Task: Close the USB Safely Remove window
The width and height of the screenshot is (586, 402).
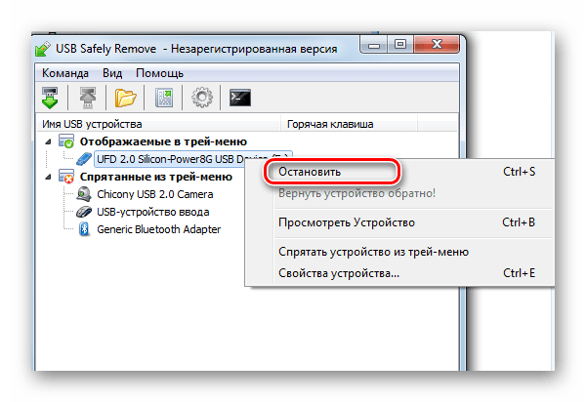Action: [x=437, y=45]
